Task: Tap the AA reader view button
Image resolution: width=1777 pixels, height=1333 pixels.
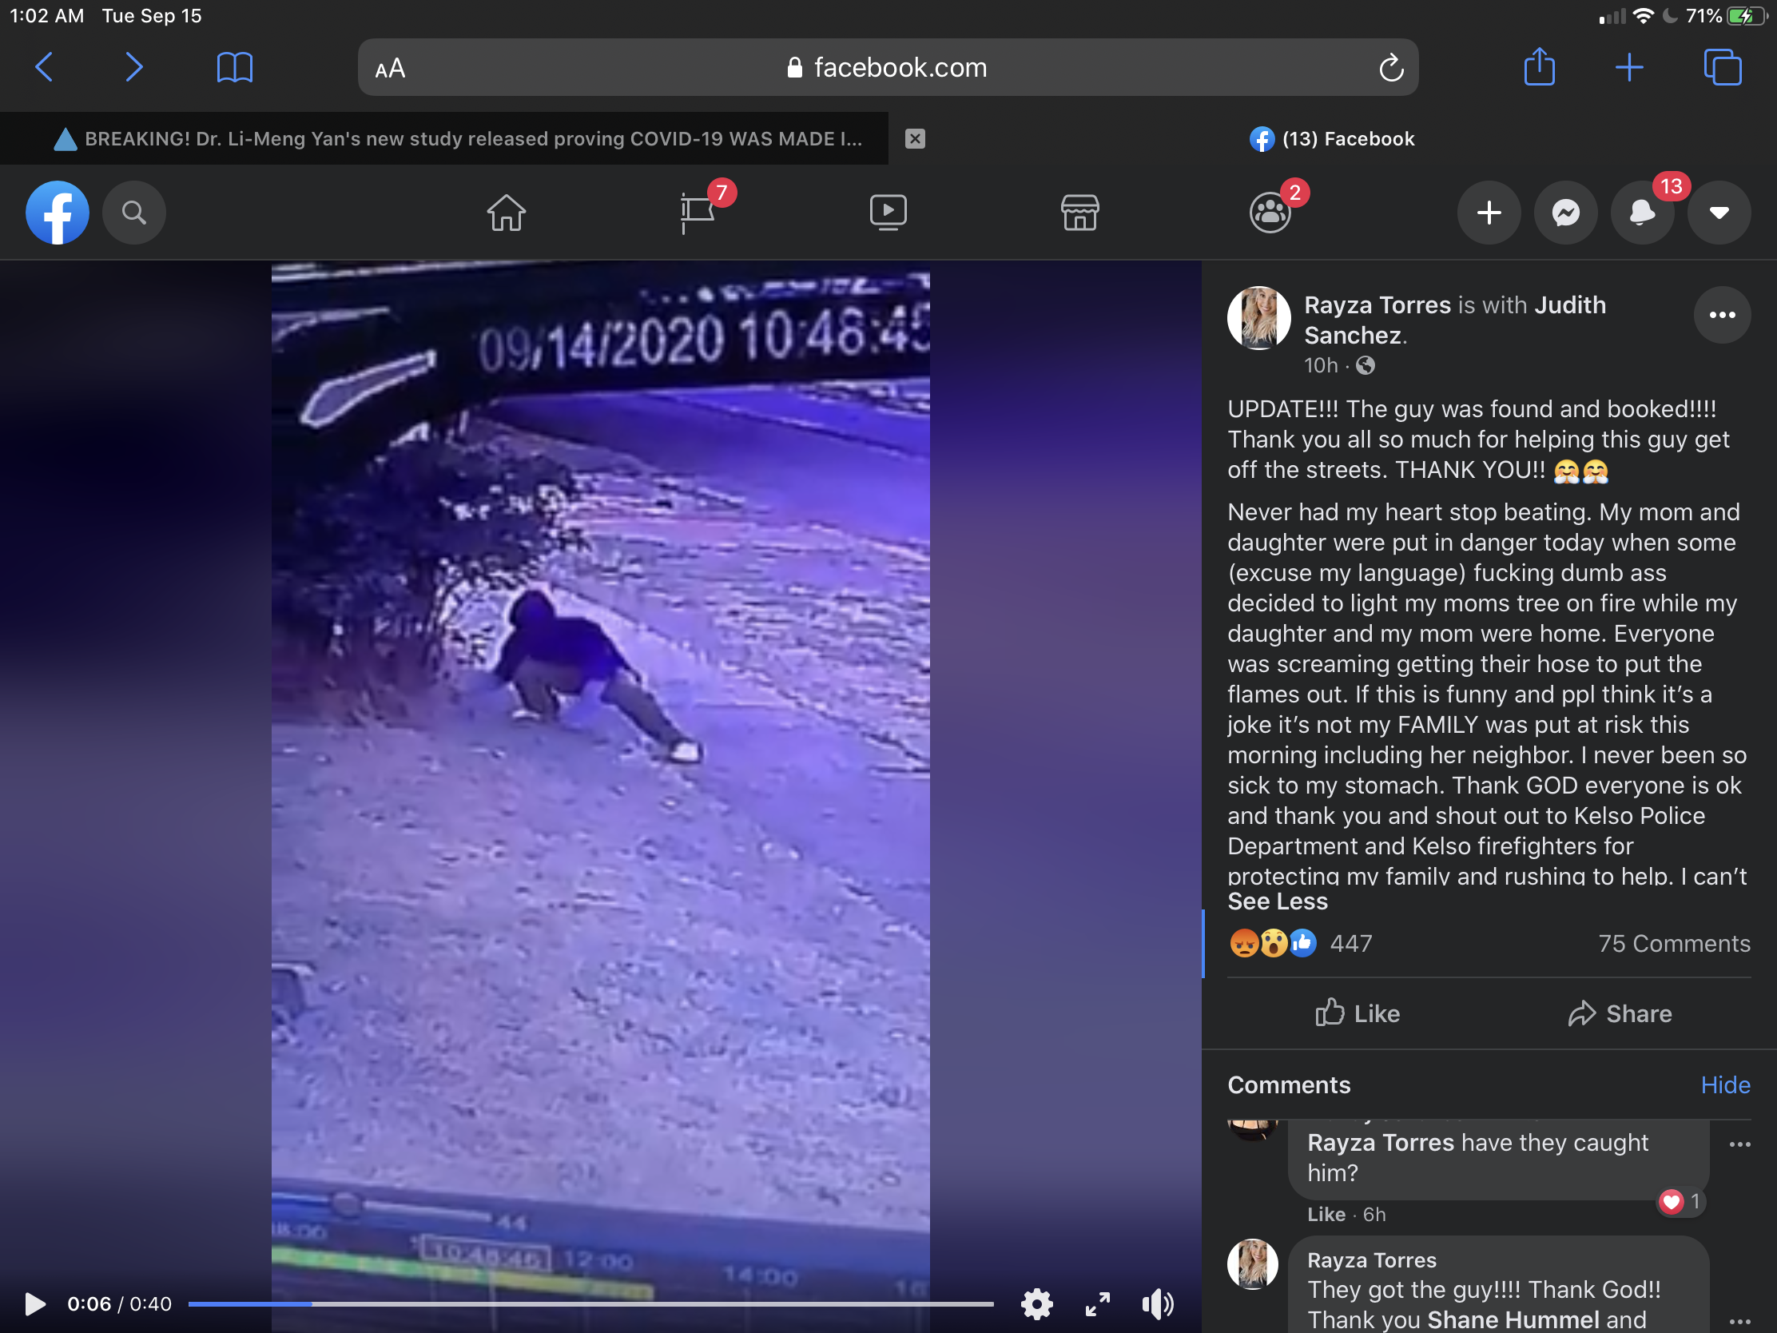Action: pos(391,69)
